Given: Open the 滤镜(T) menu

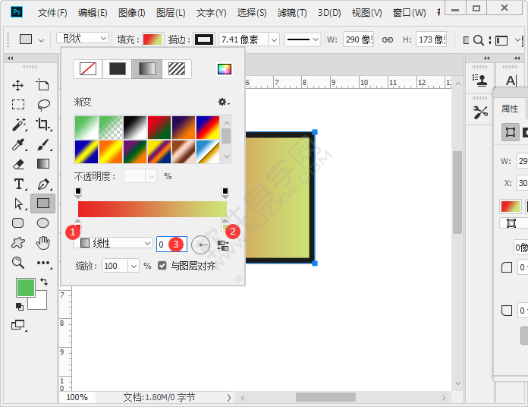Looking at the screenshot, I should [x=292, y=13].
